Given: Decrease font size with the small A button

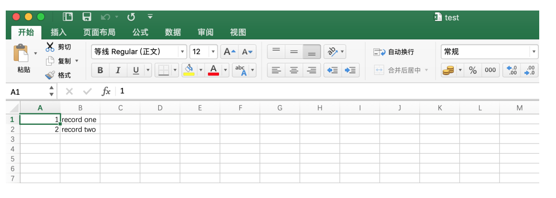Looking at the screenshot, I should pos(247,52).
